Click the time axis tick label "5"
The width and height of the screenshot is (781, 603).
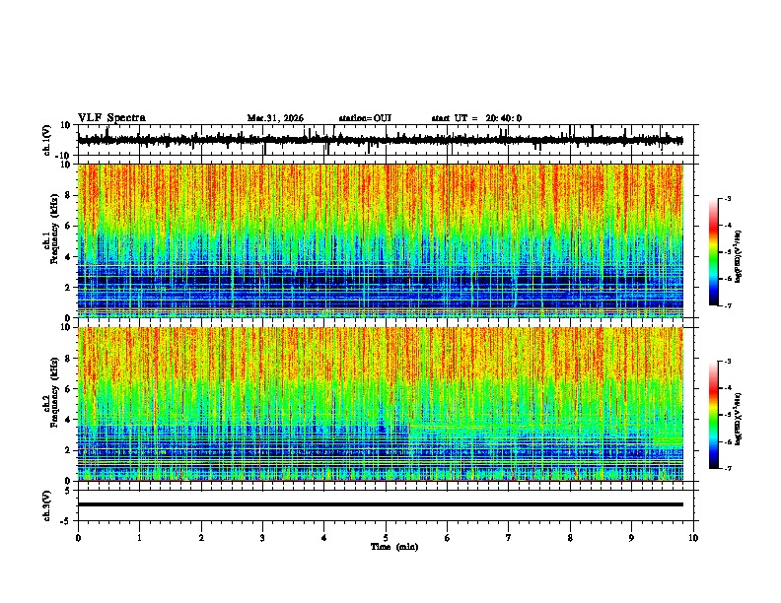[386, 538]
